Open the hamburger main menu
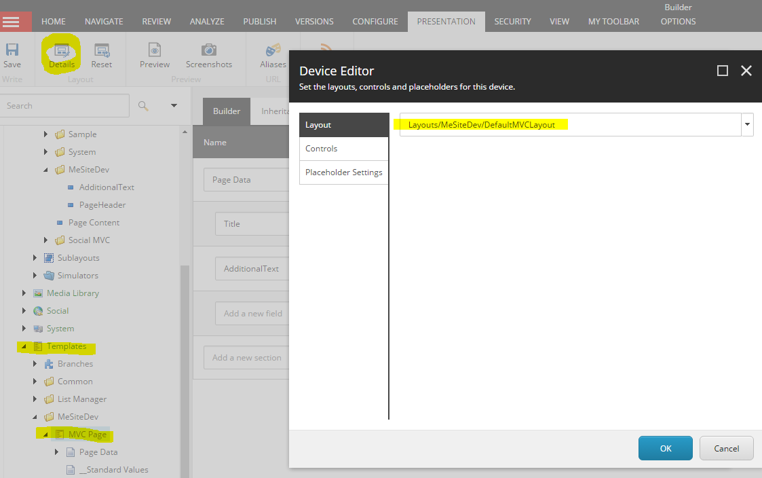Screen dimensions: 762x478 tap(11, 22)
